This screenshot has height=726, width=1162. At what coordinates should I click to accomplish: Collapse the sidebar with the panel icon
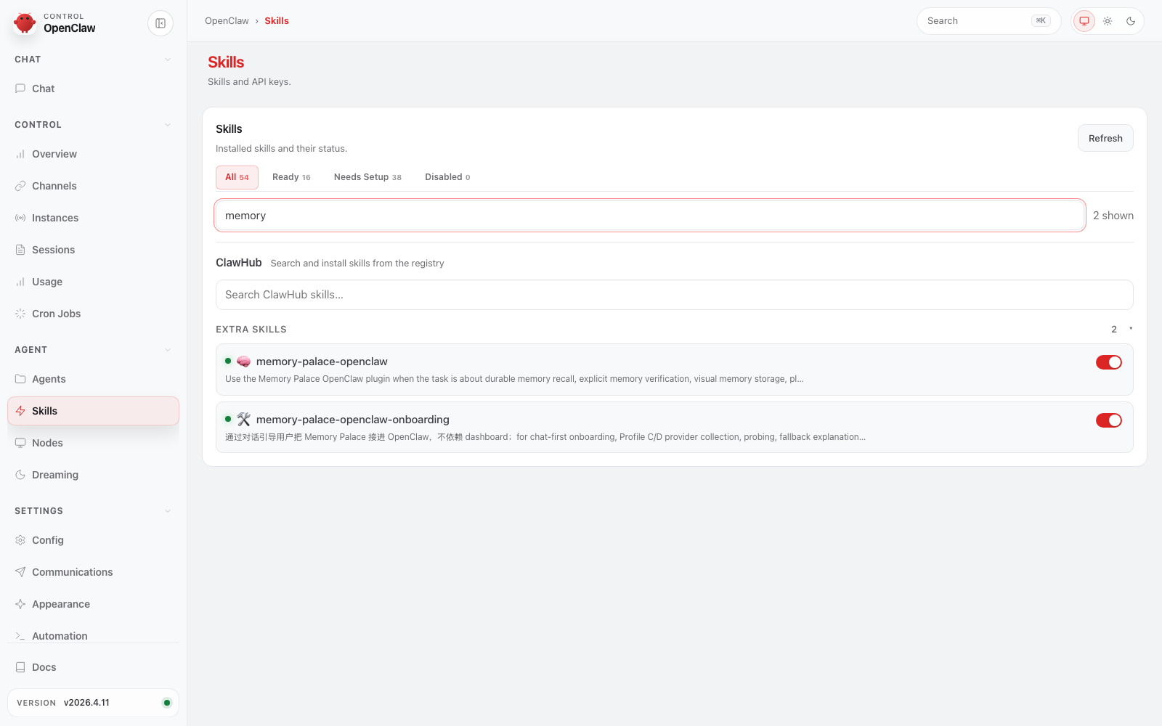point(161,23)
